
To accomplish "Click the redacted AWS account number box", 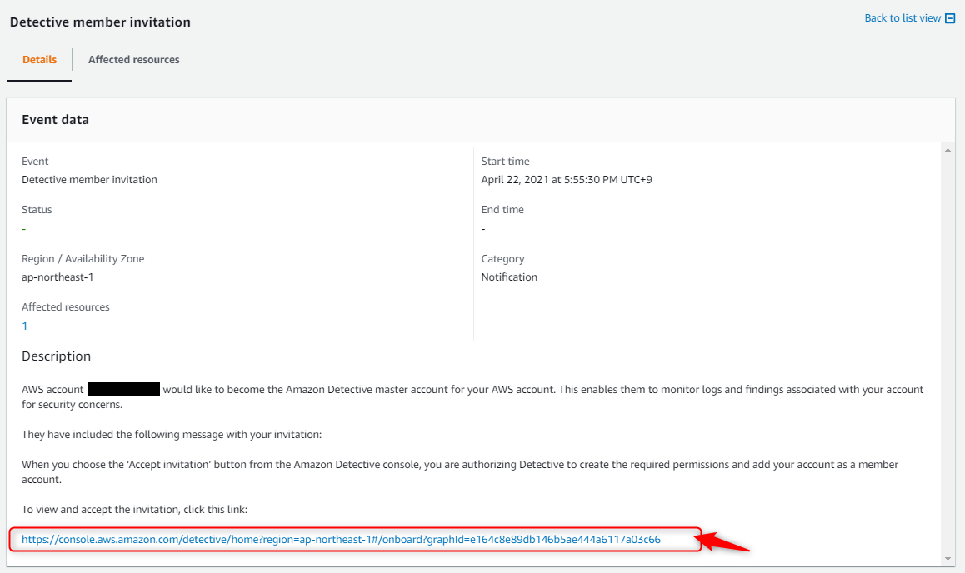I will (x=123, y=389).
